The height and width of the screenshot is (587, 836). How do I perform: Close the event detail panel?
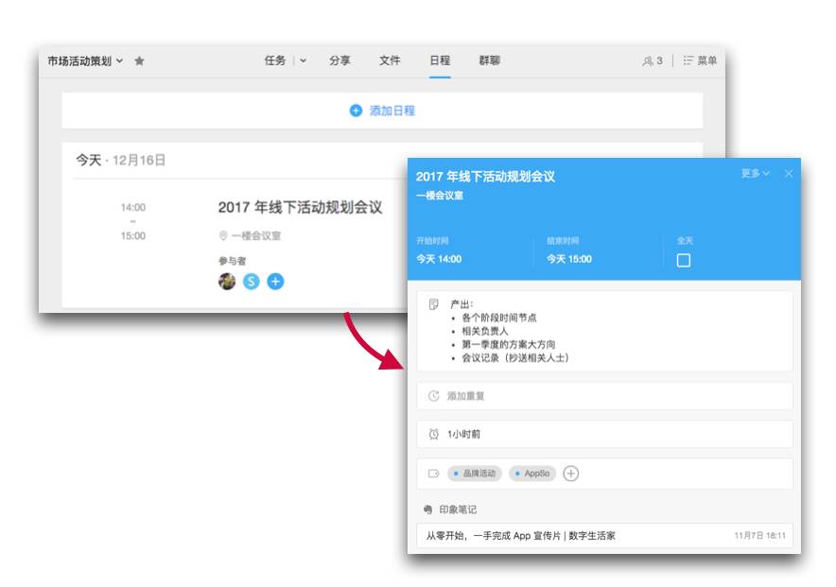point(789,174)
